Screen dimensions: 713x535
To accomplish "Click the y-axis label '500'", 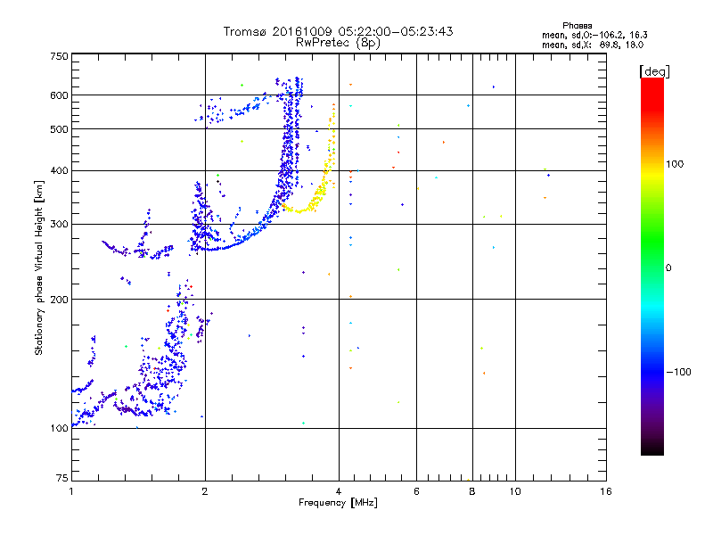I will click(59, 129).
